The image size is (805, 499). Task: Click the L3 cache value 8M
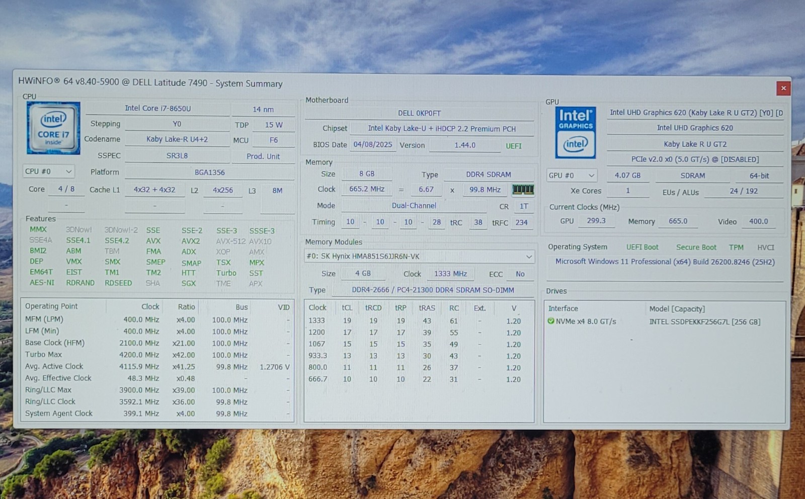(x=277, y=191)
